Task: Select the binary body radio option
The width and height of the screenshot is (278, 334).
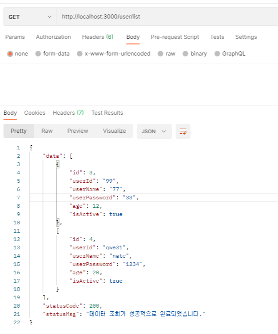Action: 185,54
